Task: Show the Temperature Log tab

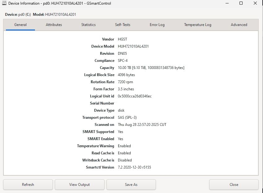Action: tap(198, 25)
